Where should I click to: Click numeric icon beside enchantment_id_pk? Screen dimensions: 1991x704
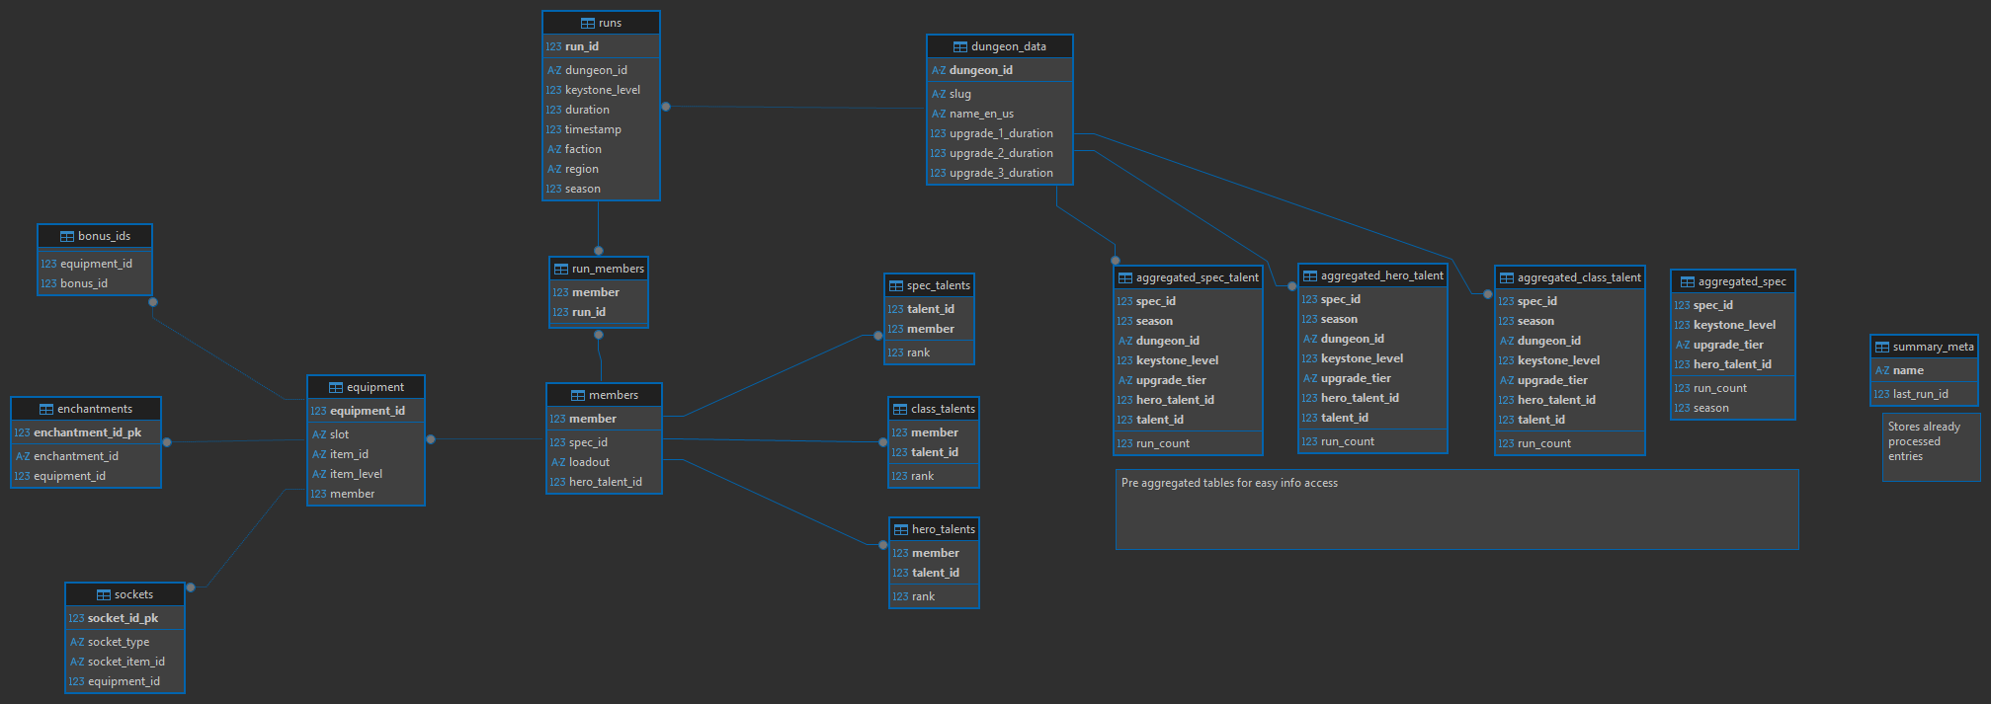tap(22, 432)
